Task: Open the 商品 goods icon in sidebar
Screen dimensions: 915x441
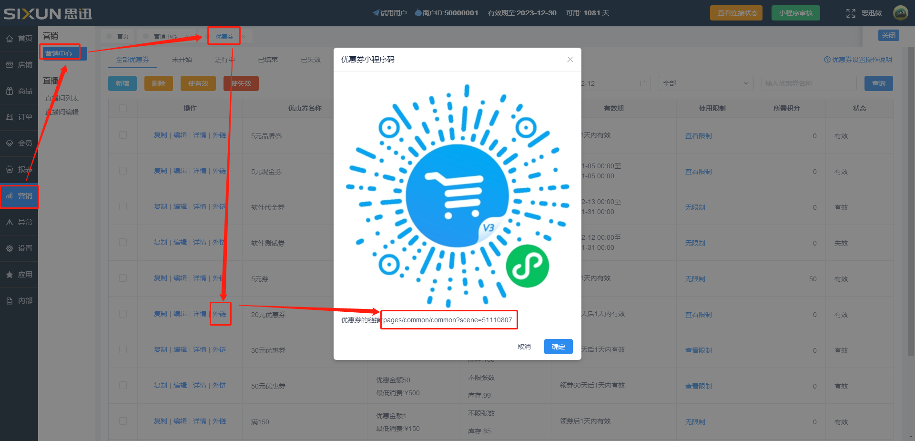Action: click(x=10, y=91)
